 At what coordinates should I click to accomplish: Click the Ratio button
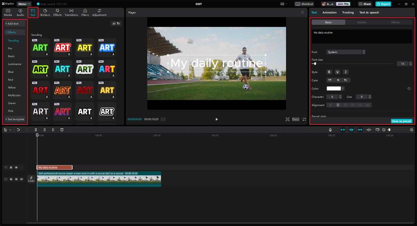295,119
